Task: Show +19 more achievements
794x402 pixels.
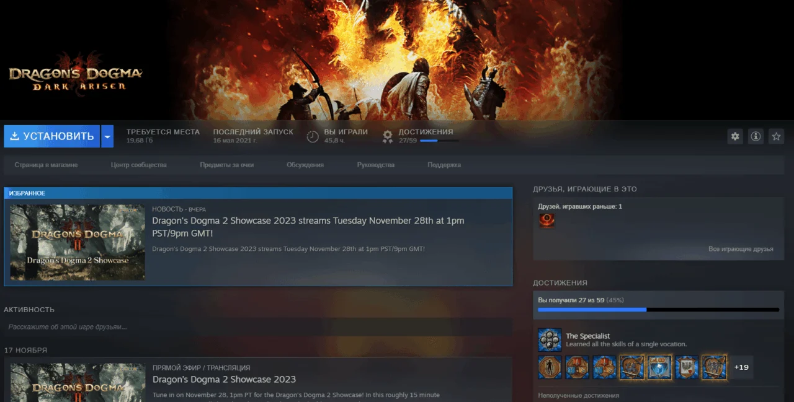Action: point(741,367)
